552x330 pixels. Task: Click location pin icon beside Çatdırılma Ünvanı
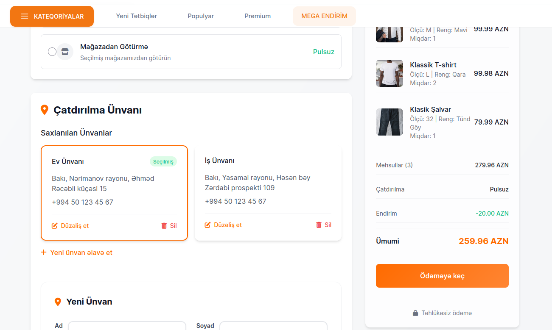(x=44, y=110)
